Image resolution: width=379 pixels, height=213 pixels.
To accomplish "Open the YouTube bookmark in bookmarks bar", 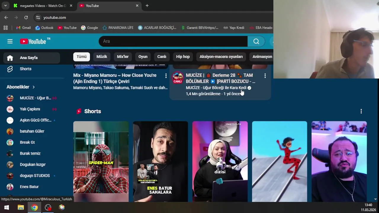I will coord(67,28).
